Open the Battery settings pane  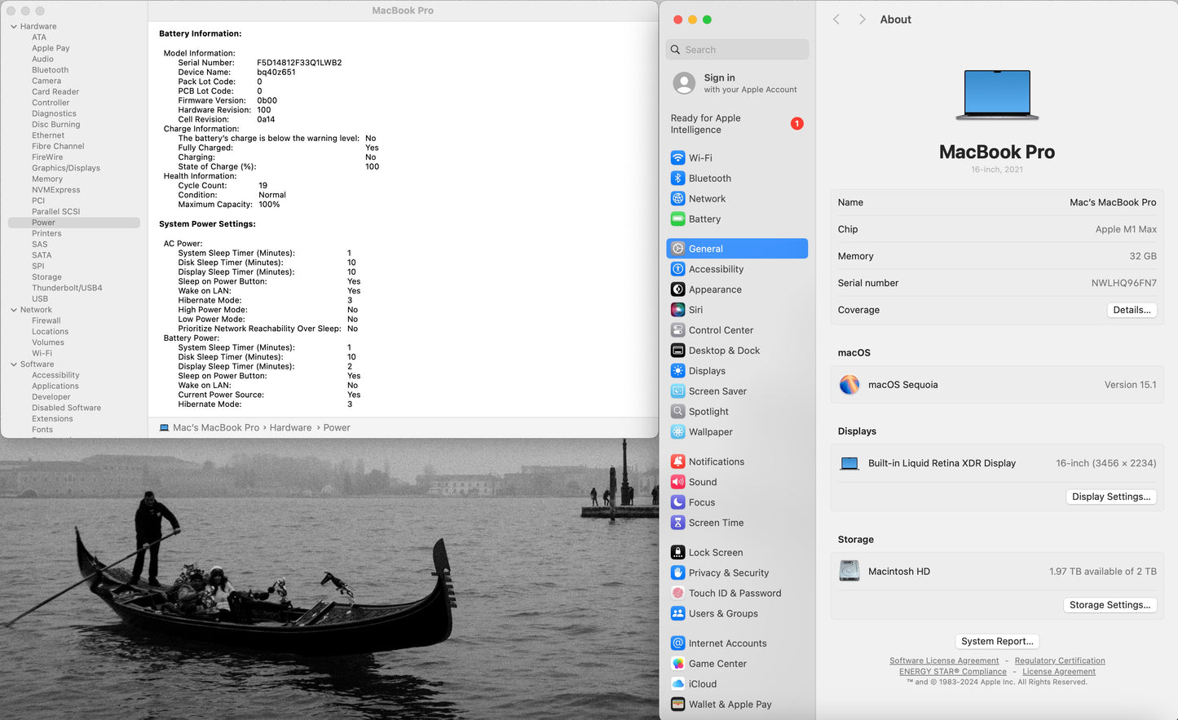704,219
